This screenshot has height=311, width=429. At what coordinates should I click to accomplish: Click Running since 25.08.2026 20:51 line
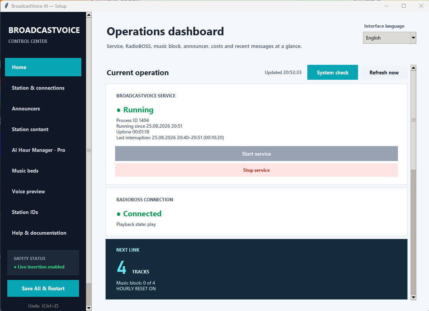coord(149,126)
